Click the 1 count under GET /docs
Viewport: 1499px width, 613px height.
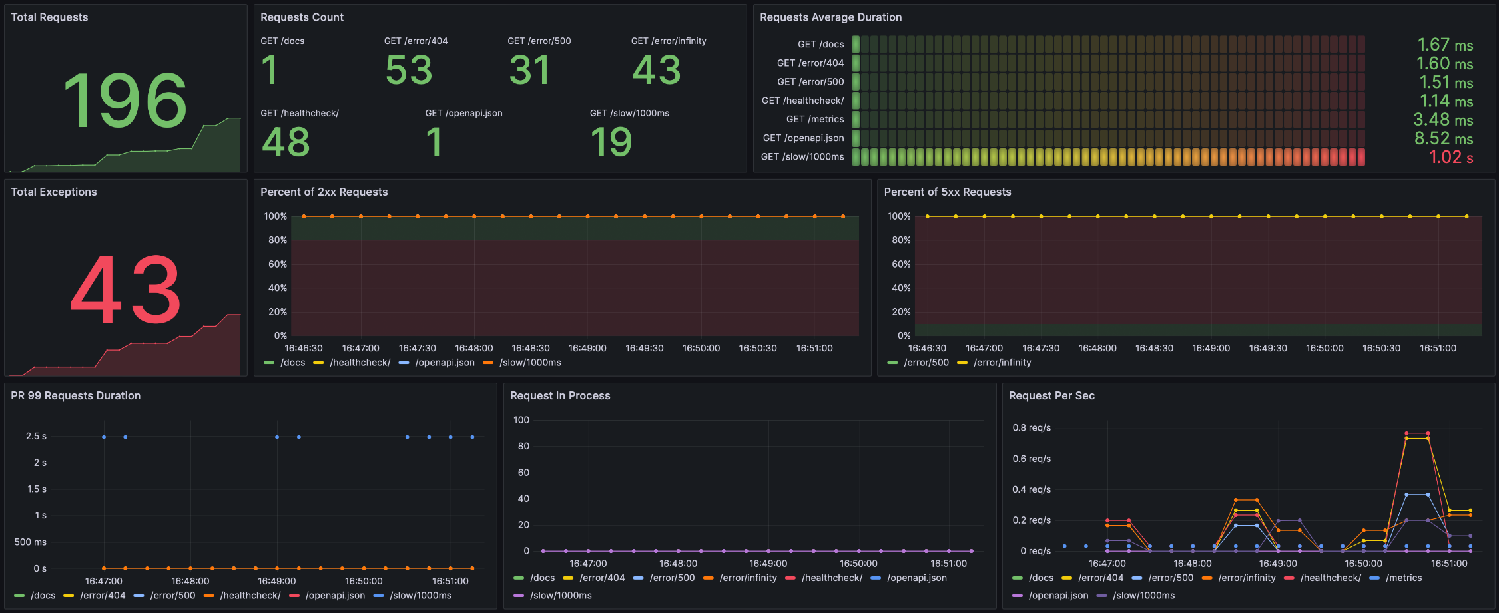[x=269, y=70]
